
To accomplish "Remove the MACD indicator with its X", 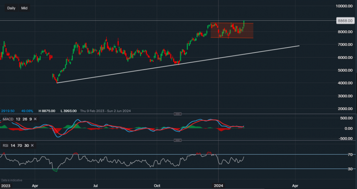I will click(x=35, y=119).
